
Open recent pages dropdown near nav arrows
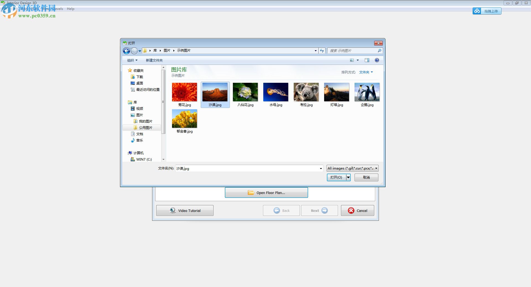[140, 51]
